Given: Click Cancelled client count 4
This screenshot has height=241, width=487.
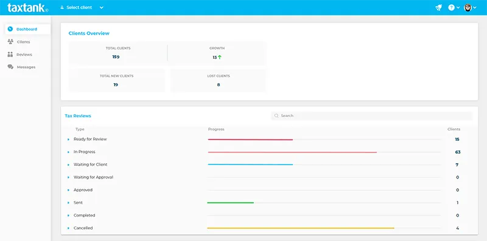Looking at the screenshot, I should (x=458, y=228).
